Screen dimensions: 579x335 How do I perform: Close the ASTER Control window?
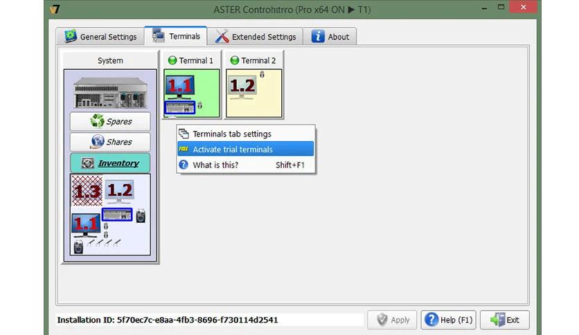pyautogui.click(x=523, y=7)
